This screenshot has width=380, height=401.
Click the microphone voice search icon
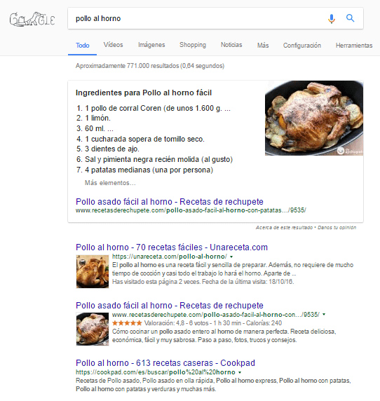coord(332,19)
